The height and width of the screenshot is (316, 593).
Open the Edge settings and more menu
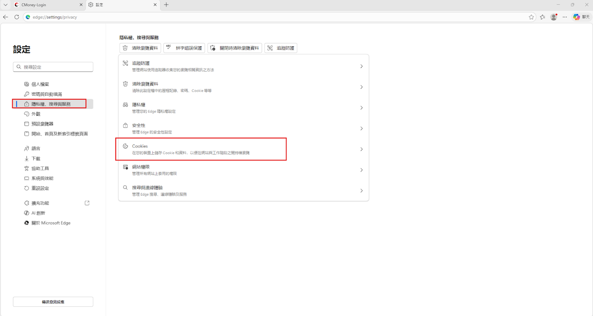point(565,17)
